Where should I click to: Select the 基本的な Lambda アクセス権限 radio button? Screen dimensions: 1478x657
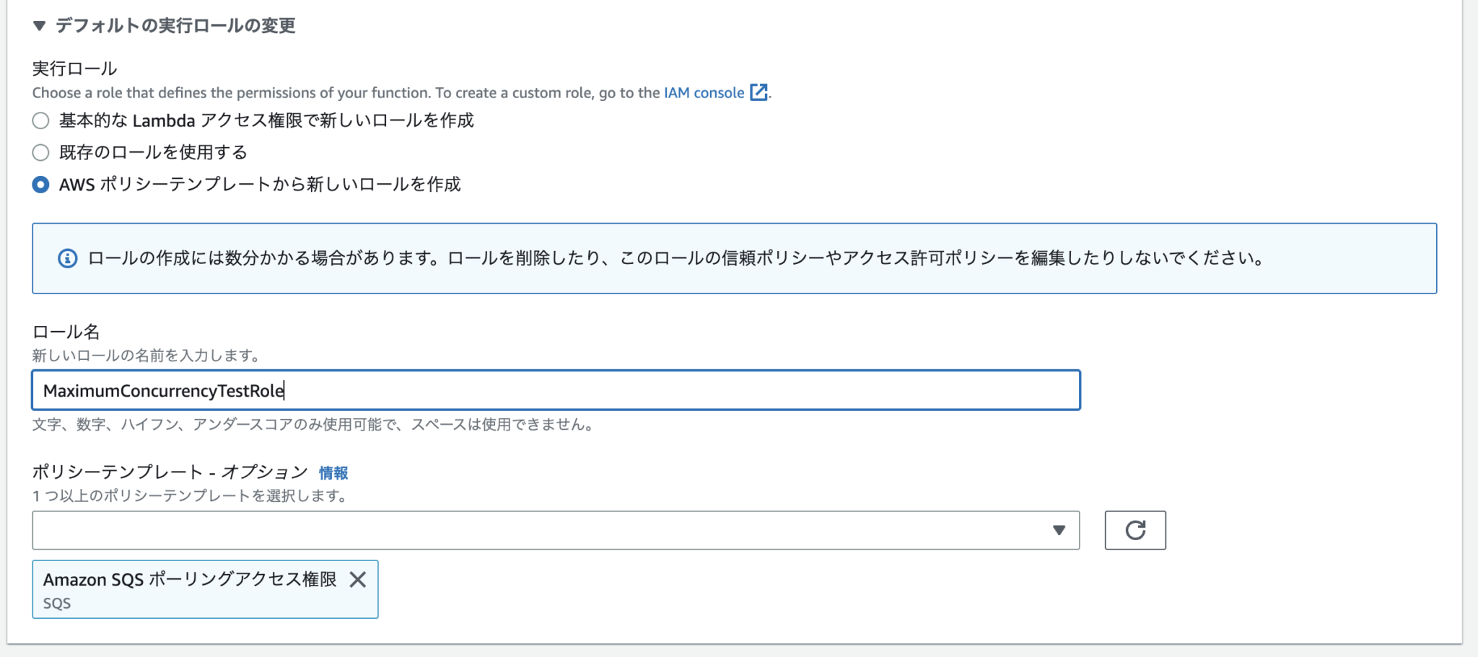point(40,120)
